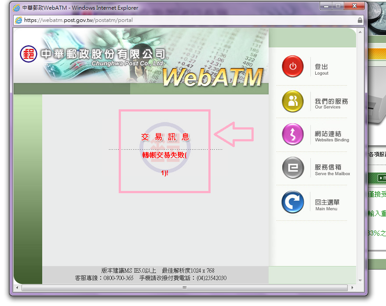Click the red Logout power icon
Screen dimensions: 386x306
pos(293,66)
